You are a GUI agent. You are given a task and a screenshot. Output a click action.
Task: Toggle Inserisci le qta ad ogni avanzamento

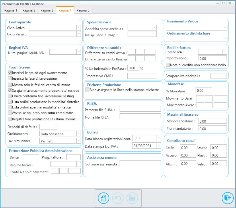pyautogui.click(x=10, y=73)
